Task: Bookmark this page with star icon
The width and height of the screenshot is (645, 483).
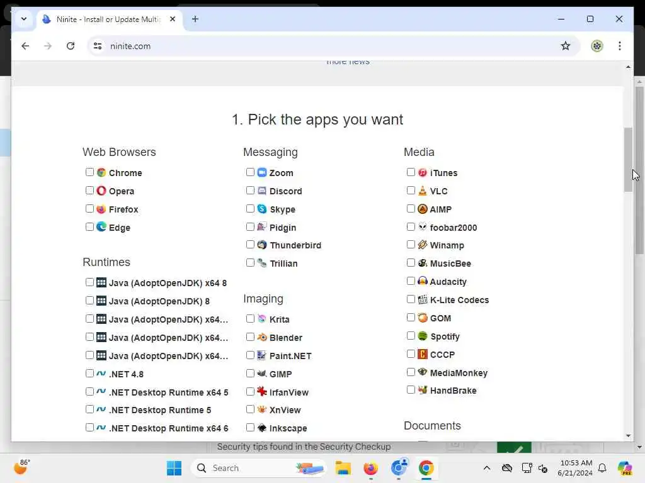Action: point(566,46)
